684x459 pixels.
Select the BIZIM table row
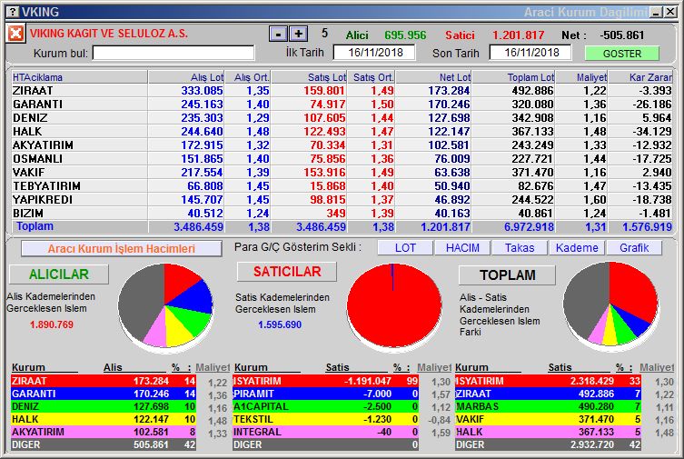342,214
